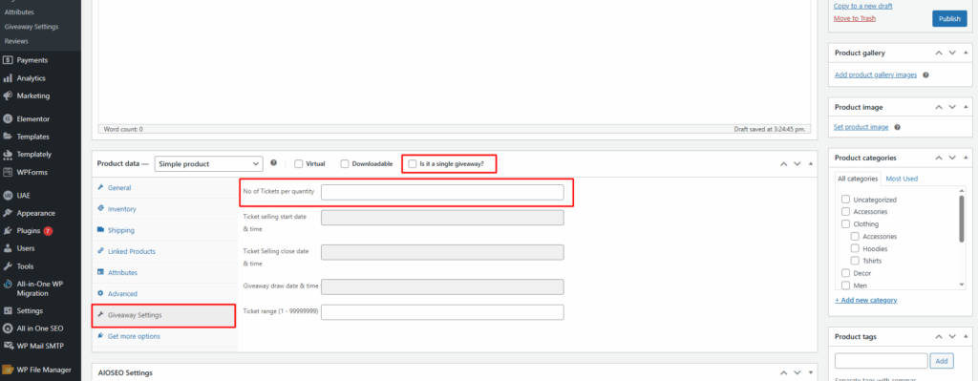978x381 pixels.
Task: Click the No of Tickets per quantity field
Action: click(x=442, y=192)
